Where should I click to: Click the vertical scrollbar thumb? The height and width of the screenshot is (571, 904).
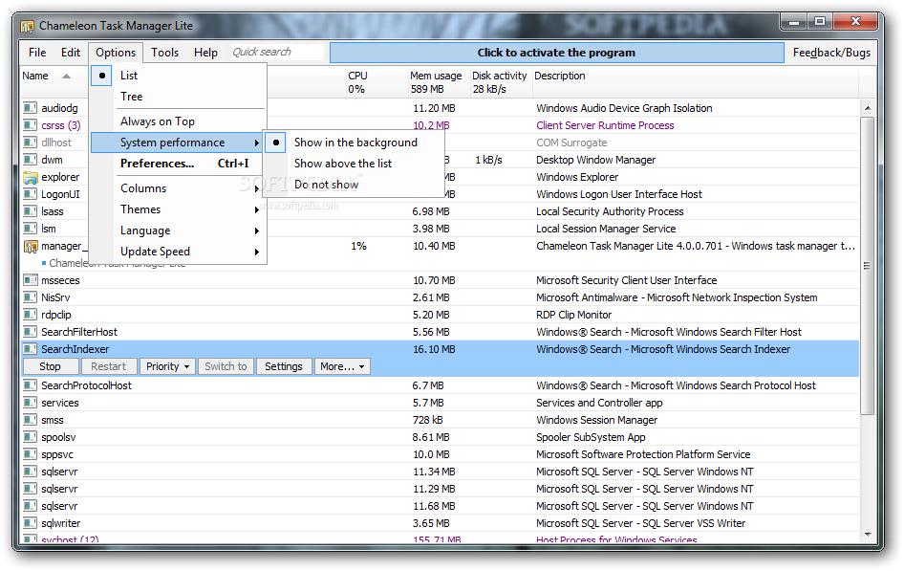pyautogui.click(x=867, y=265)
